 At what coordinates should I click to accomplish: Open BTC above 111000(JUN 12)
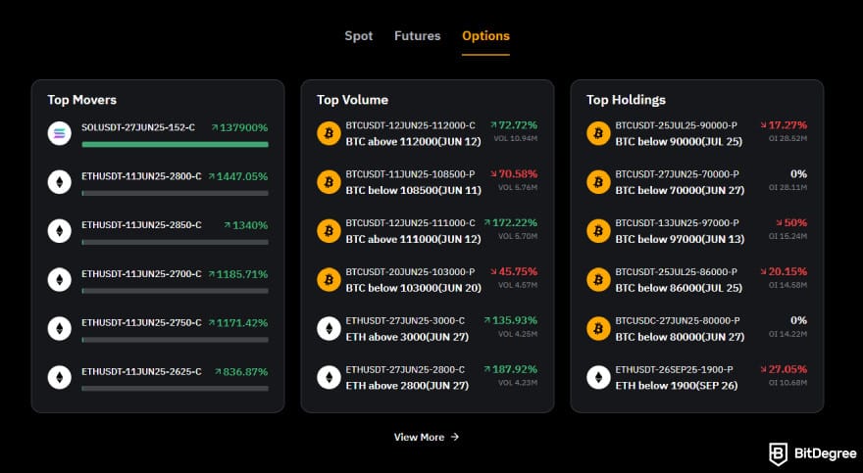pyautogui.click(x=413, y=239)
